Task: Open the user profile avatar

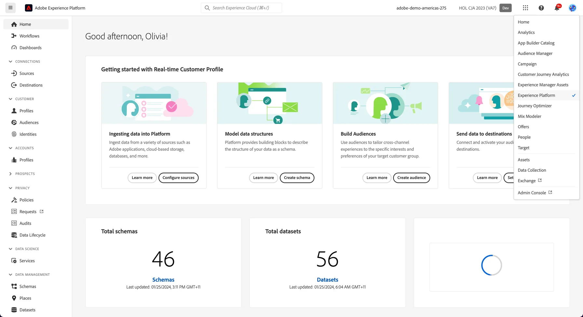Action: [x=572, y=8]
